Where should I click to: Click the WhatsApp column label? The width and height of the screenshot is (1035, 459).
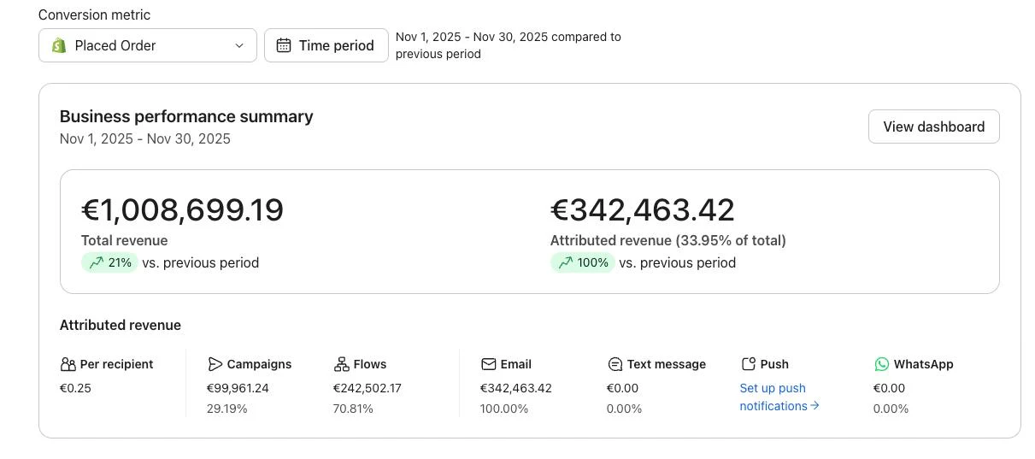pos(923,364)
